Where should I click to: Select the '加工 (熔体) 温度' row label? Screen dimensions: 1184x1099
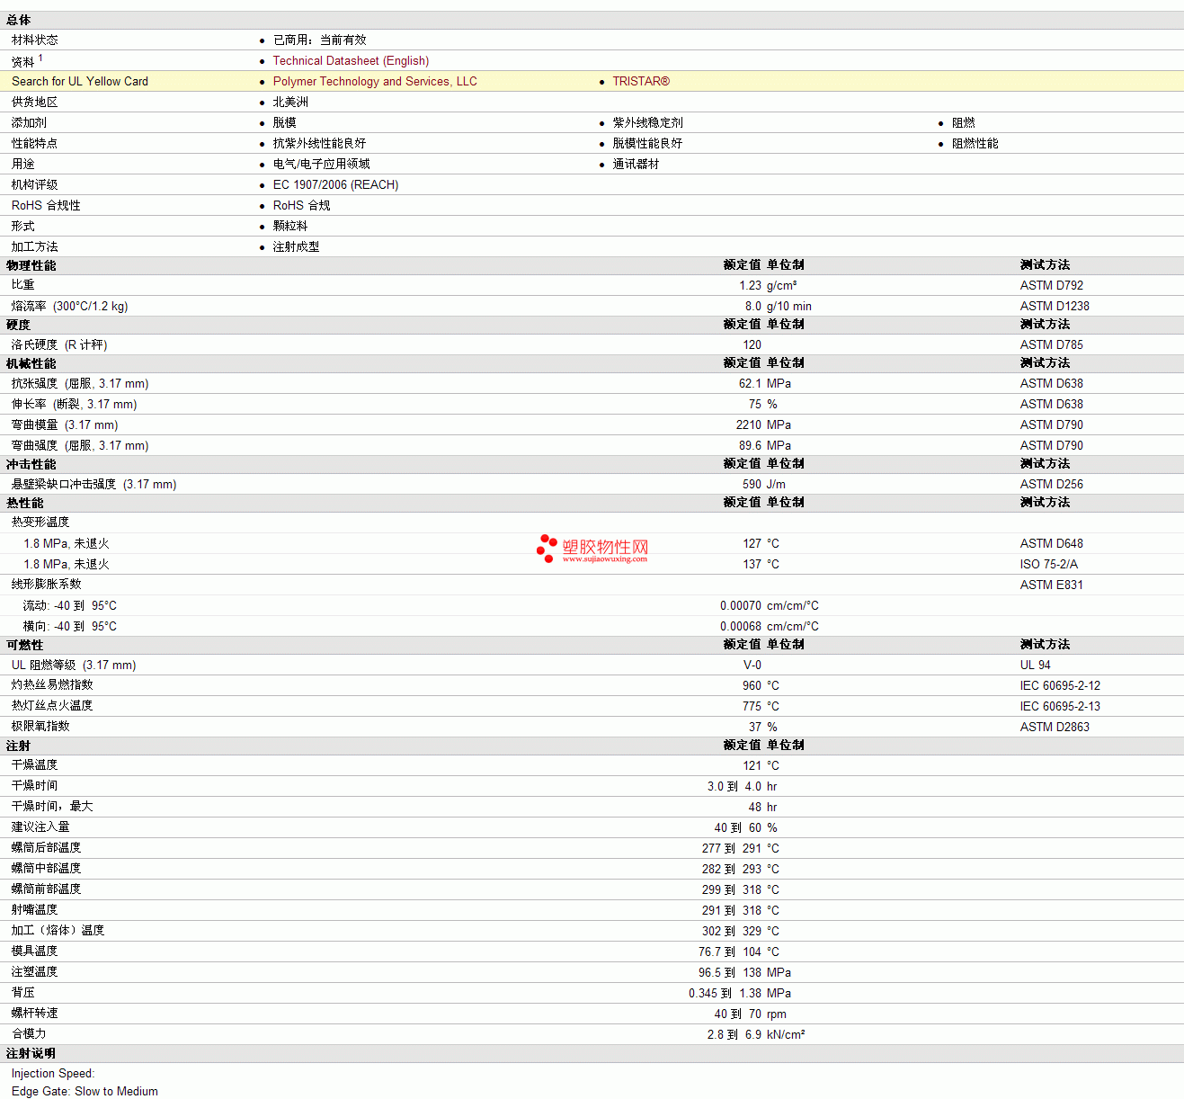58,930
